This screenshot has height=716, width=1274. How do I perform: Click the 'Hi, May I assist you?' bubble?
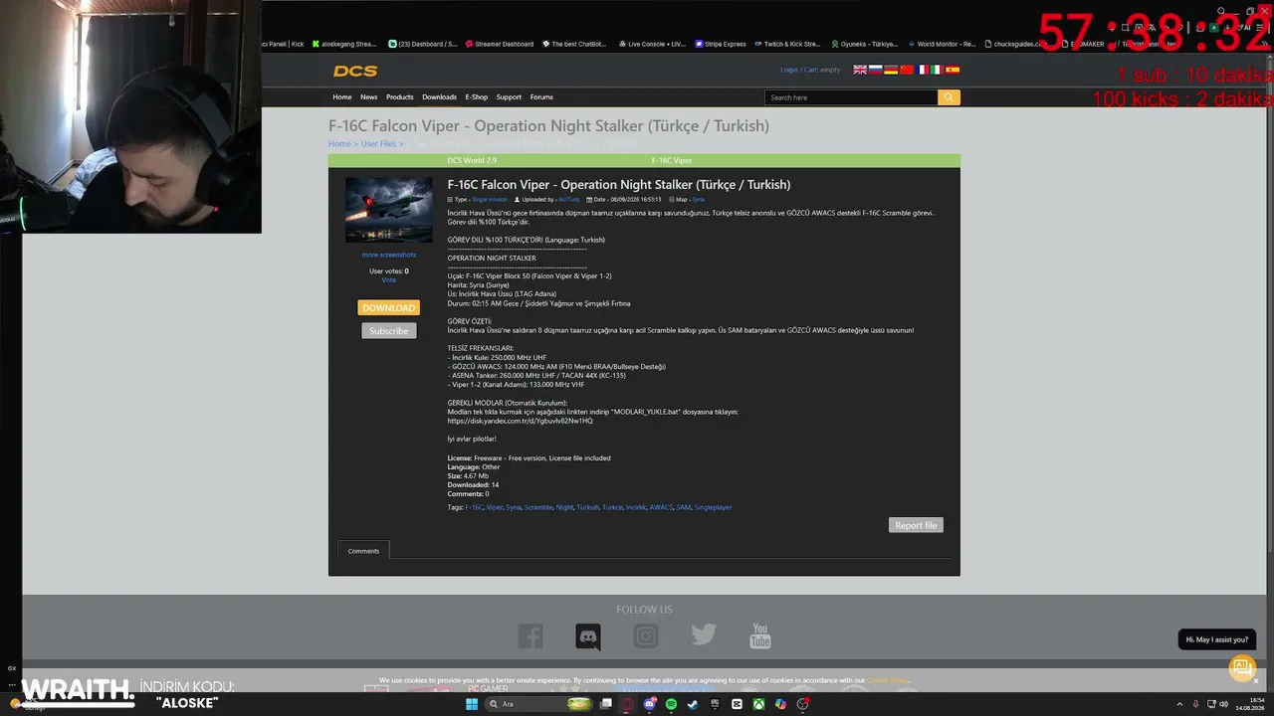click(x=1216, y=639)
